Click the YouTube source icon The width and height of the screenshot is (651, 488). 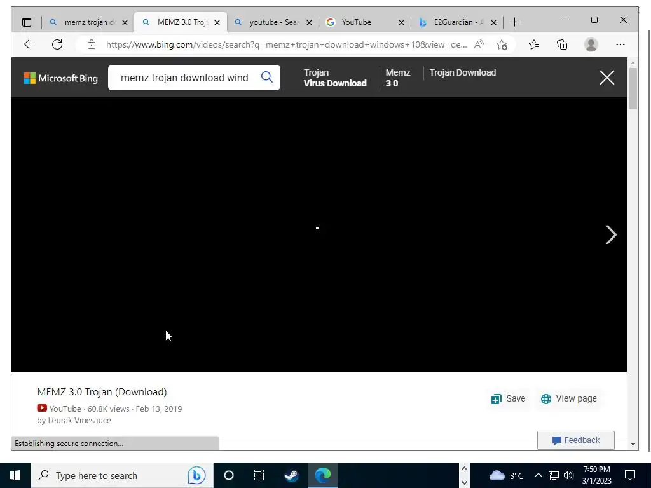tap(42, 409)
